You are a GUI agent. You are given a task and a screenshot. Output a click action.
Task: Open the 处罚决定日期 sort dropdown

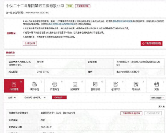pyautogui.click(x=158, y=98)
